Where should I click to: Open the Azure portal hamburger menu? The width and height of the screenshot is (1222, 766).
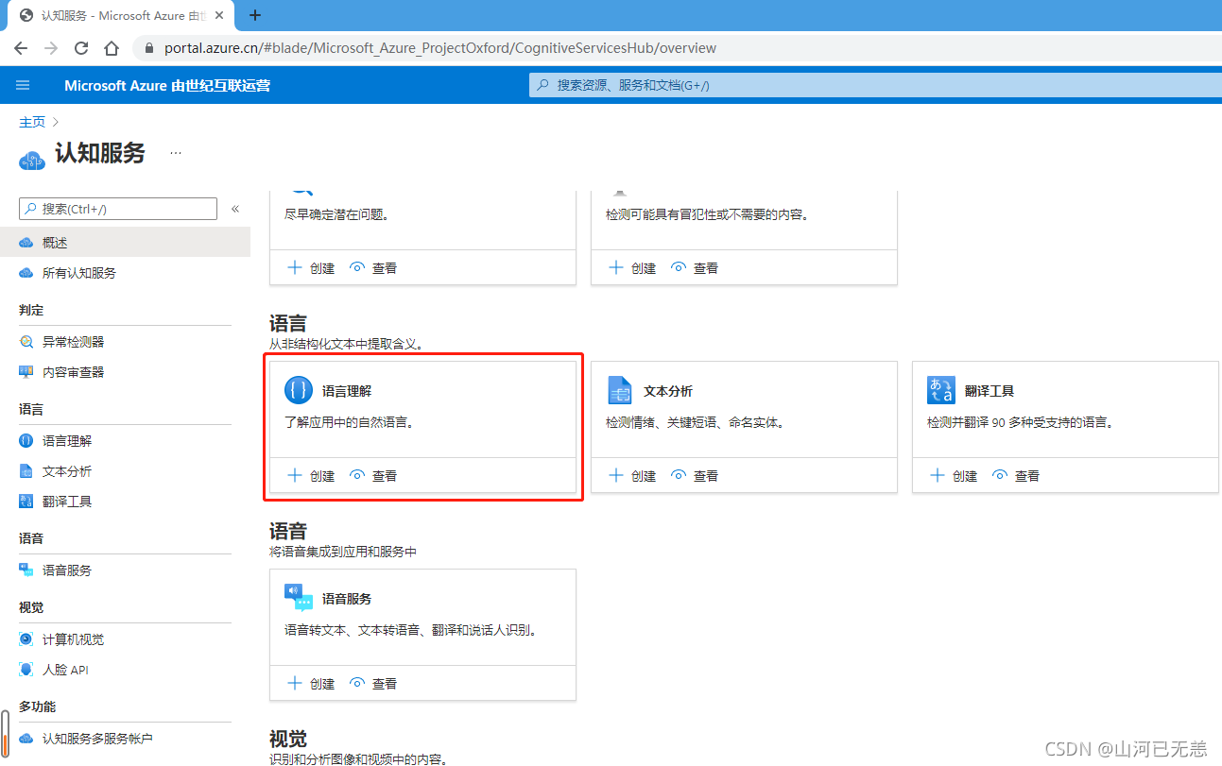pos(24,85)
